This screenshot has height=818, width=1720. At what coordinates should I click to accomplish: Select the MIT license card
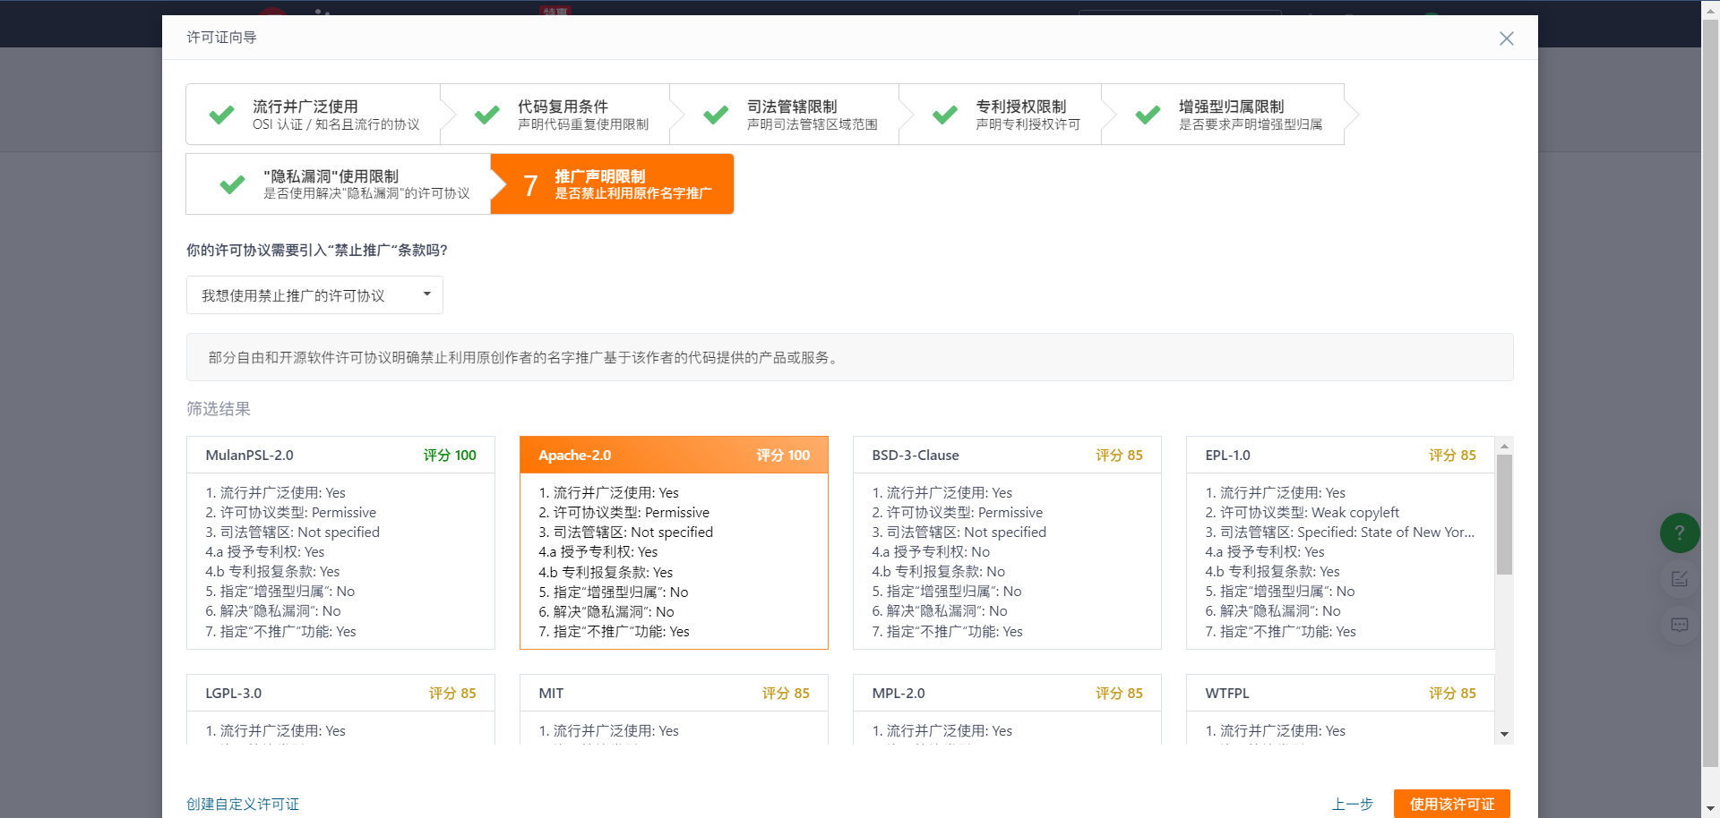[674, 710]
